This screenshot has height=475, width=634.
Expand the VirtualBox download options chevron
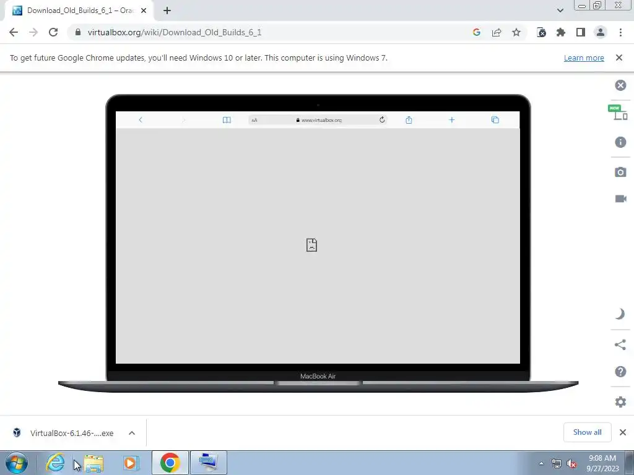click(132, 433)
